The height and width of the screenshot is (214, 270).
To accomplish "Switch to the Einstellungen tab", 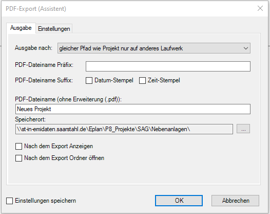I will pyautogui.click(x=54, y=29).
